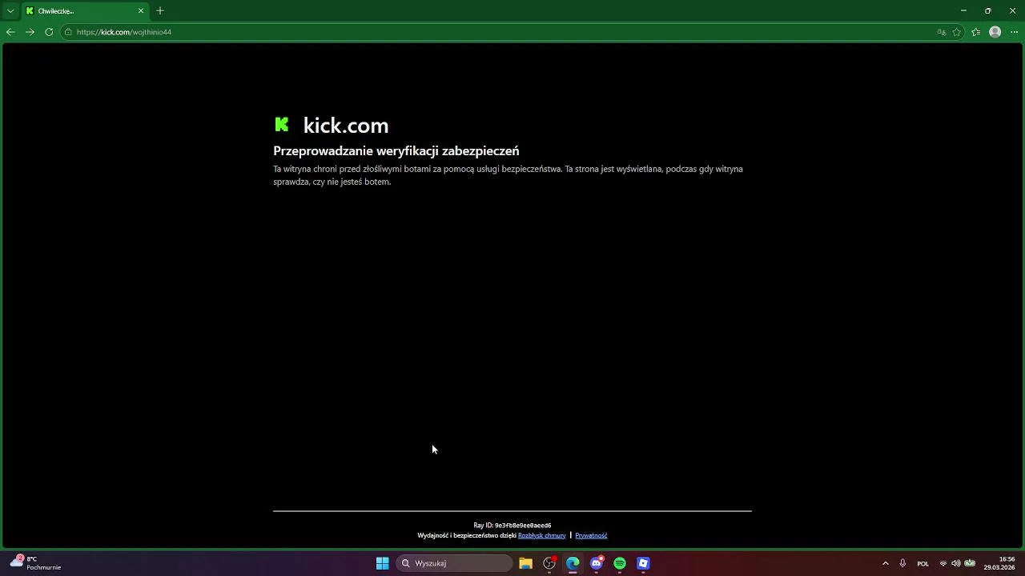Restore down the browser window

pos(988,11)
